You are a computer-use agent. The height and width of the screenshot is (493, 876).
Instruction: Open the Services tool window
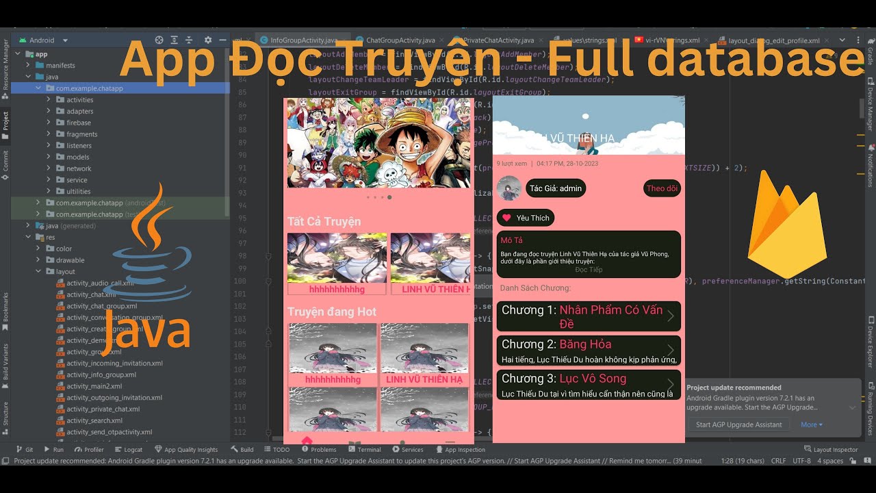pyautogui.click(x=408, y=450)
